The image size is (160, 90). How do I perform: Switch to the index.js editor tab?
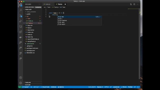tap(48, 4)
